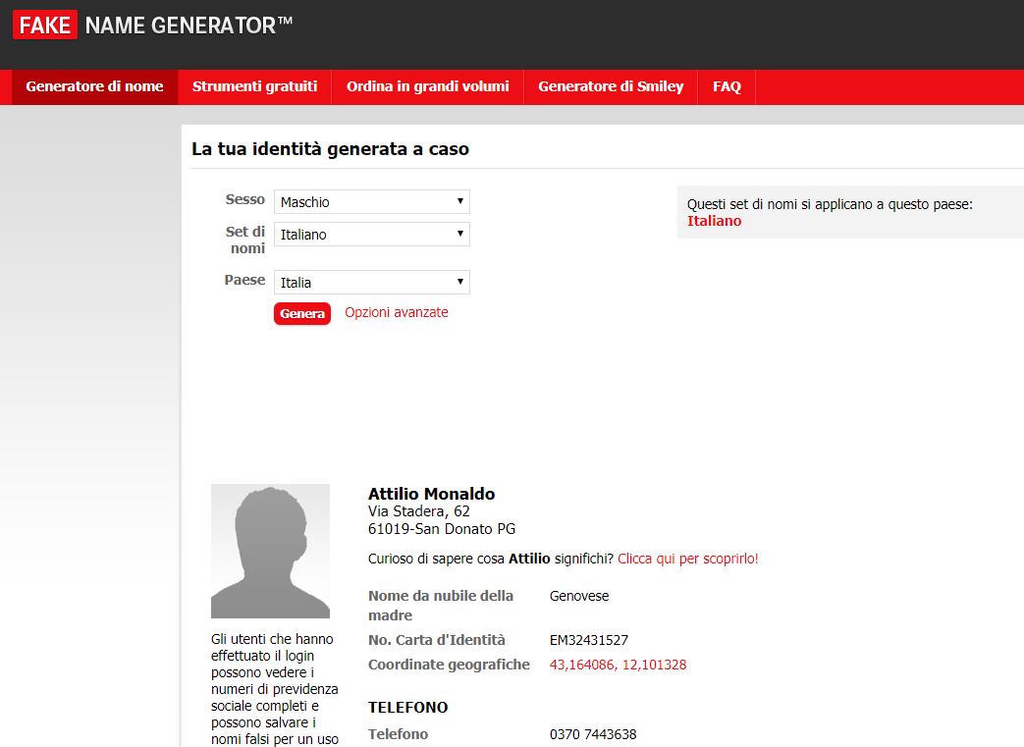
Task: Switch to Generatore di Smiley page
Action: 610,86
